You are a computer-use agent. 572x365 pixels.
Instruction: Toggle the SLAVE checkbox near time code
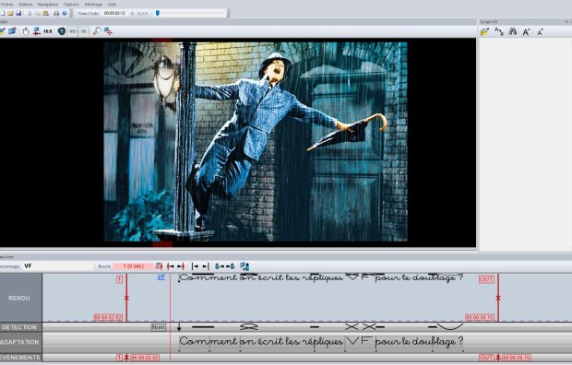(133, 13)
